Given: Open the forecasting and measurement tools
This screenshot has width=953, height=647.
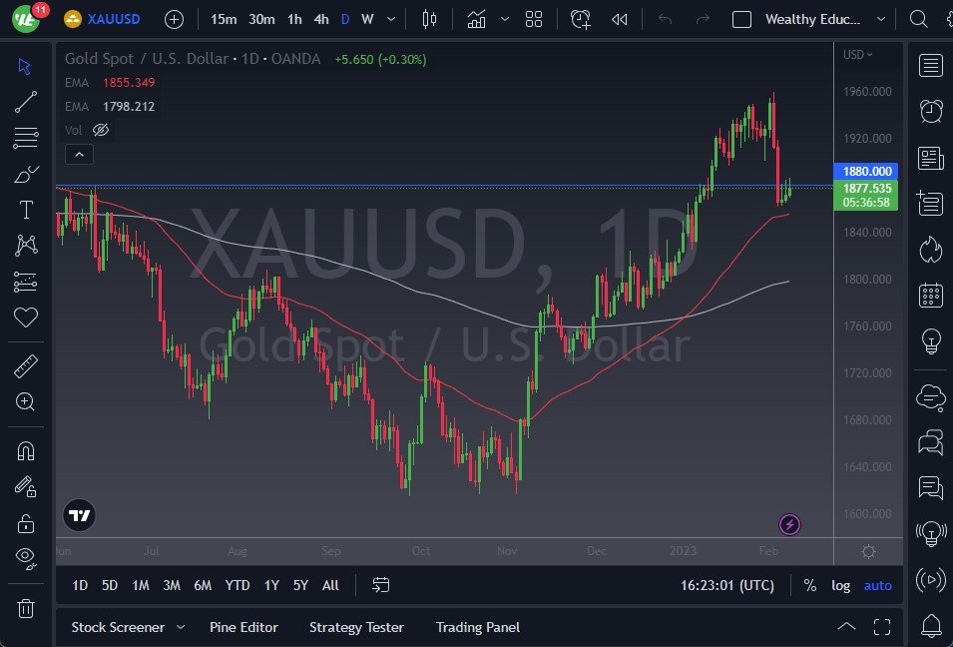Looking at the screenshot, I should tap(25, 282).
